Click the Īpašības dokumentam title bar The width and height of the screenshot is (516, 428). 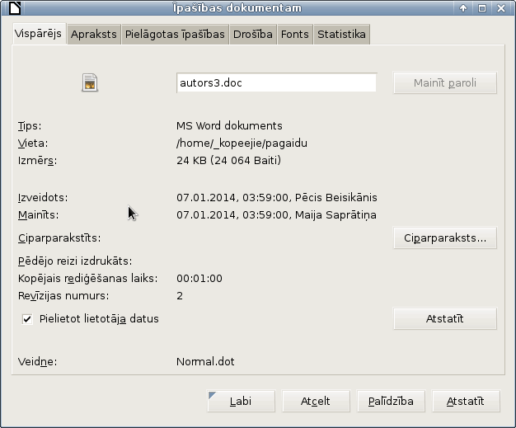(x=237, y=8)
